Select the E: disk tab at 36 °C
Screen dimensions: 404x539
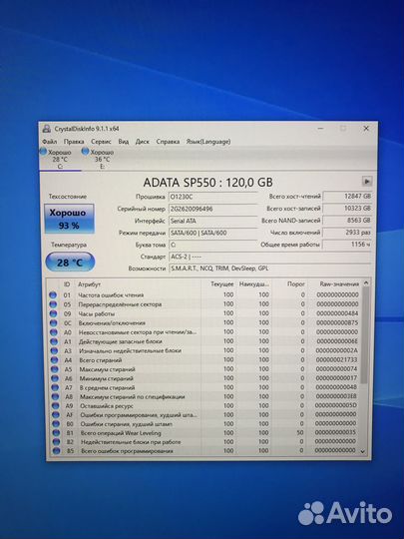(102, 159)
